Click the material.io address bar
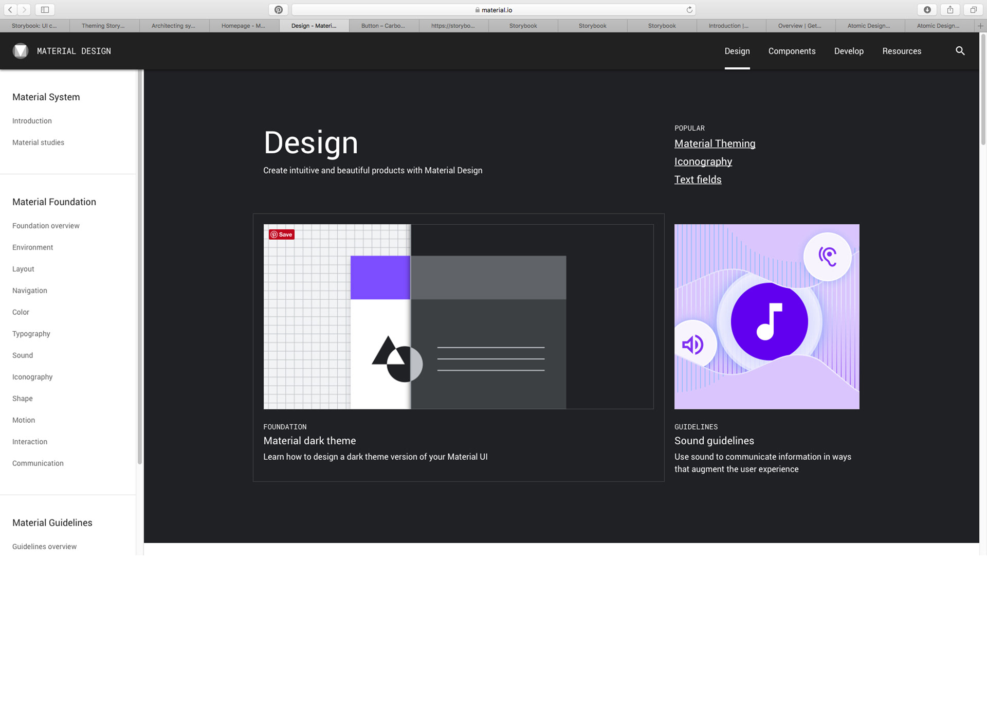 point(493,10)
